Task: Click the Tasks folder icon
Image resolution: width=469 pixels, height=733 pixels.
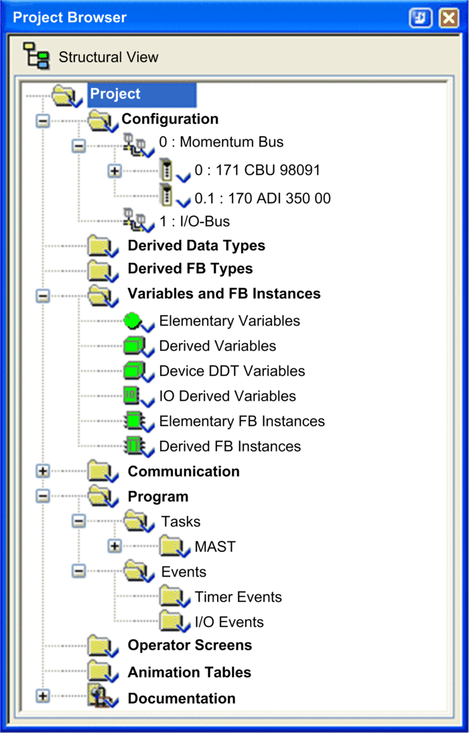Action: pos(139,522)
